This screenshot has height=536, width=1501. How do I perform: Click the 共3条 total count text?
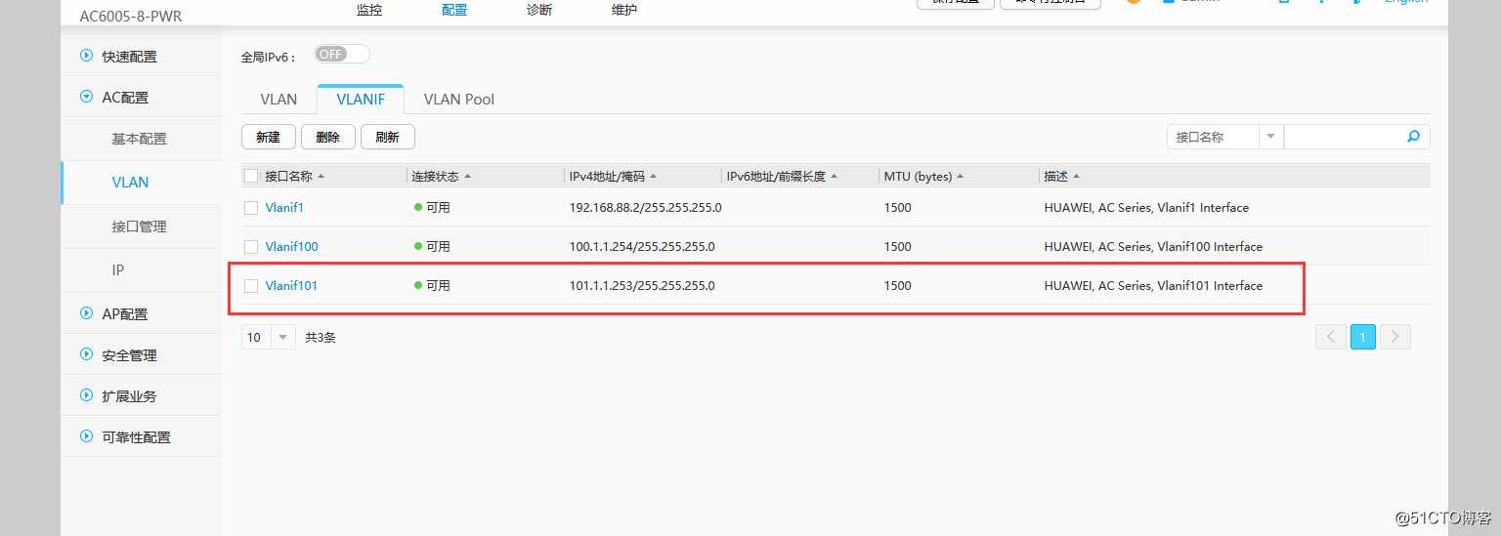point(321,337)
